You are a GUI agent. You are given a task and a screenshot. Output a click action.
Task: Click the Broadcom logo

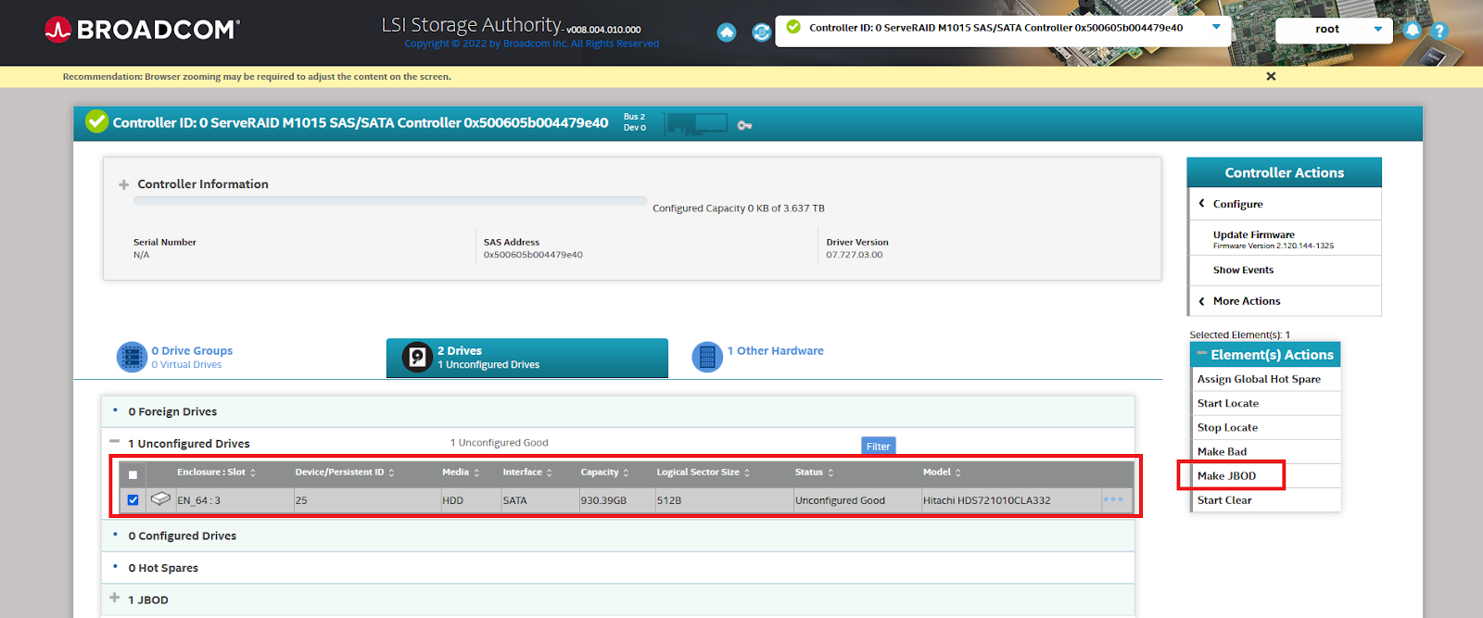click(x=142, y=30)
